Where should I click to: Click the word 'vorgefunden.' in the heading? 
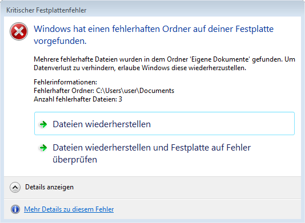(60, 41)
